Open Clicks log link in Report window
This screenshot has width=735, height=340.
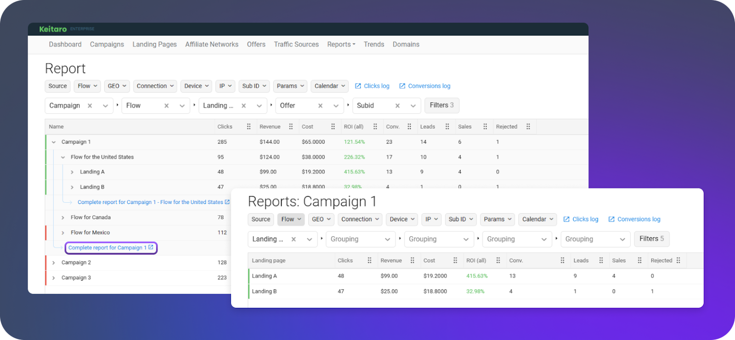tap(372, 86)
